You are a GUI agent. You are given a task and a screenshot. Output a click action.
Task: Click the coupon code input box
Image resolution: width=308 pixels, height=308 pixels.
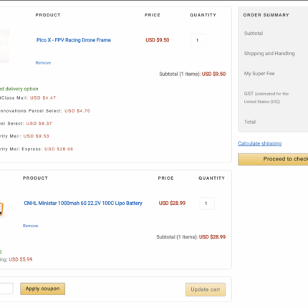pyautogui.click(x=6, y=289)
